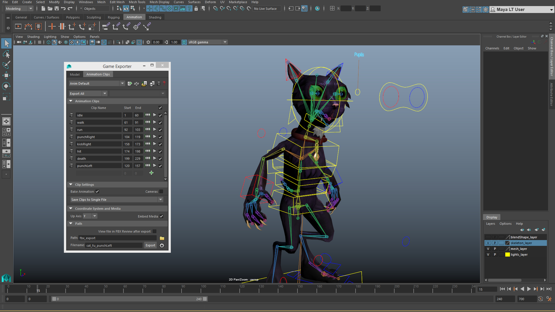Image resolution: width=555 pixels, height=312 pixels.
Task: Open the Export All dropdown menu
Action: click(x=87, y=93)
